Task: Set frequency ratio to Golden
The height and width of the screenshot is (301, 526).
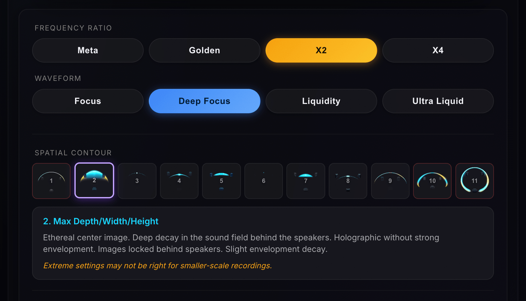Action: (205, 50)
